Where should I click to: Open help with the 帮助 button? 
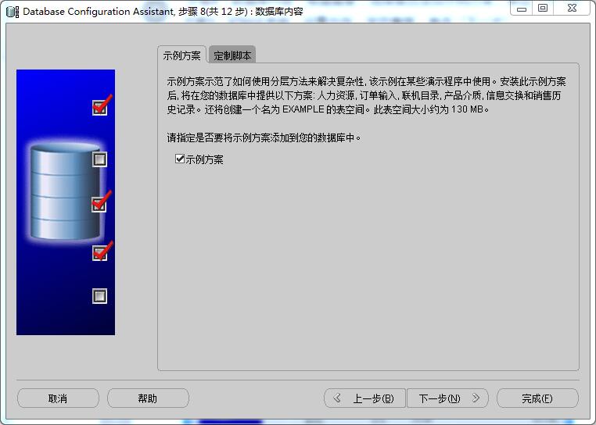(148, 398)
